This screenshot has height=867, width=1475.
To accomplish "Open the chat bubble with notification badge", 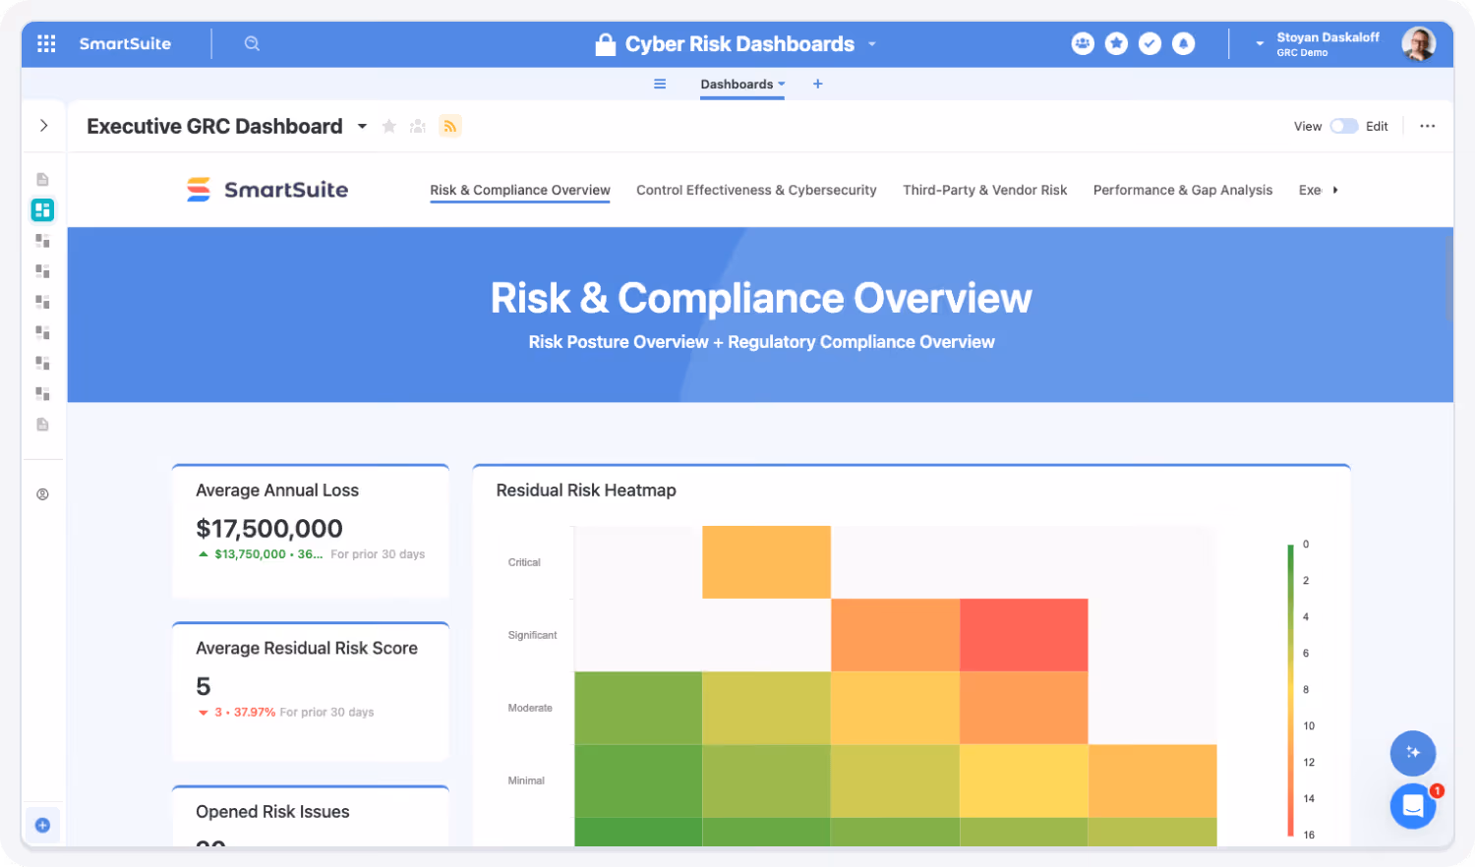I will tap(1413, 806).
